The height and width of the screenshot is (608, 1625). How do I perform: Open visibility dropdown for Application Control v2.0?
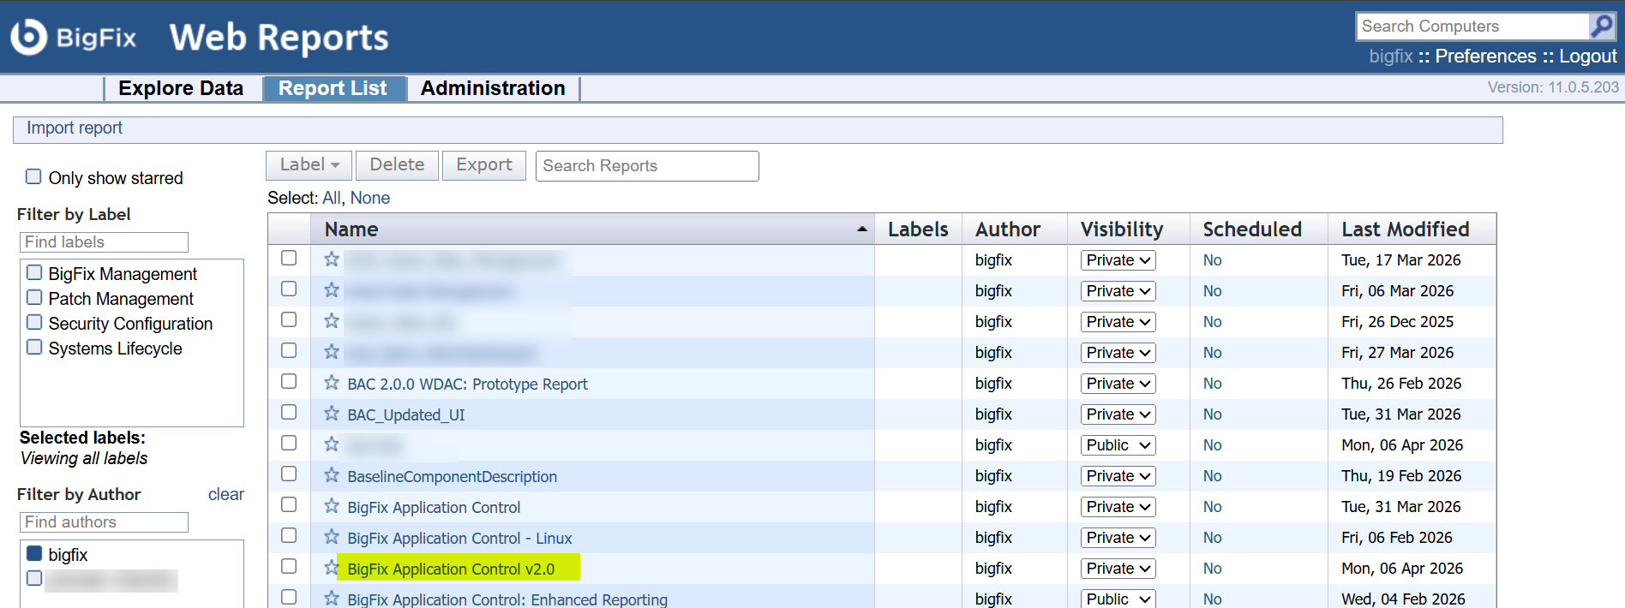click(1118, 569)
